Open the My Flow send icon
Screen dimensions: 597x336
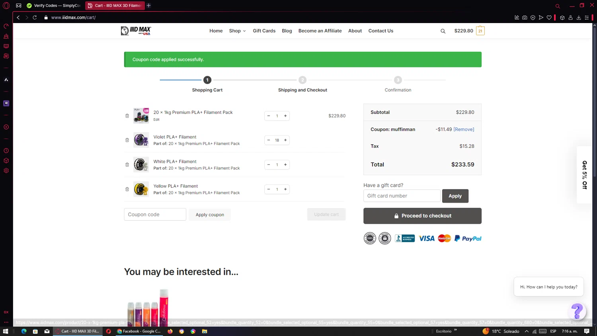coord(541,18)
